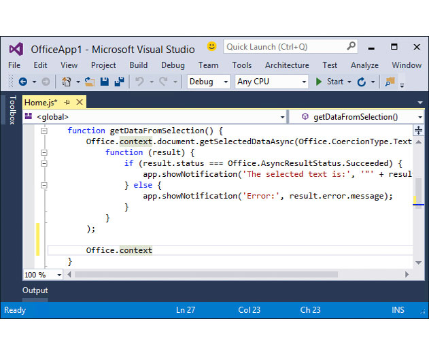Click the Save All icon

[119, 82]
